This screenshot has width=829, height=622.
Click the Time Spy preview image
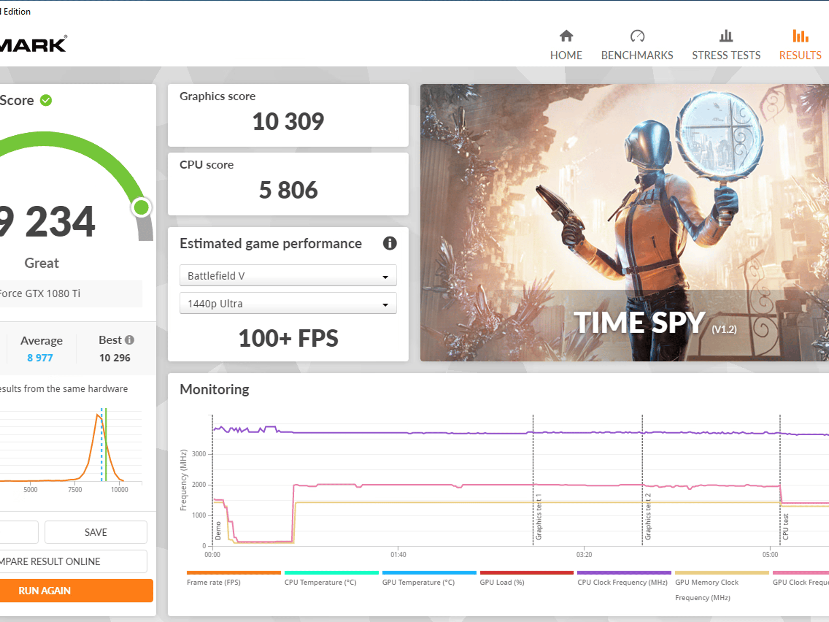click(x=624, y=222)
